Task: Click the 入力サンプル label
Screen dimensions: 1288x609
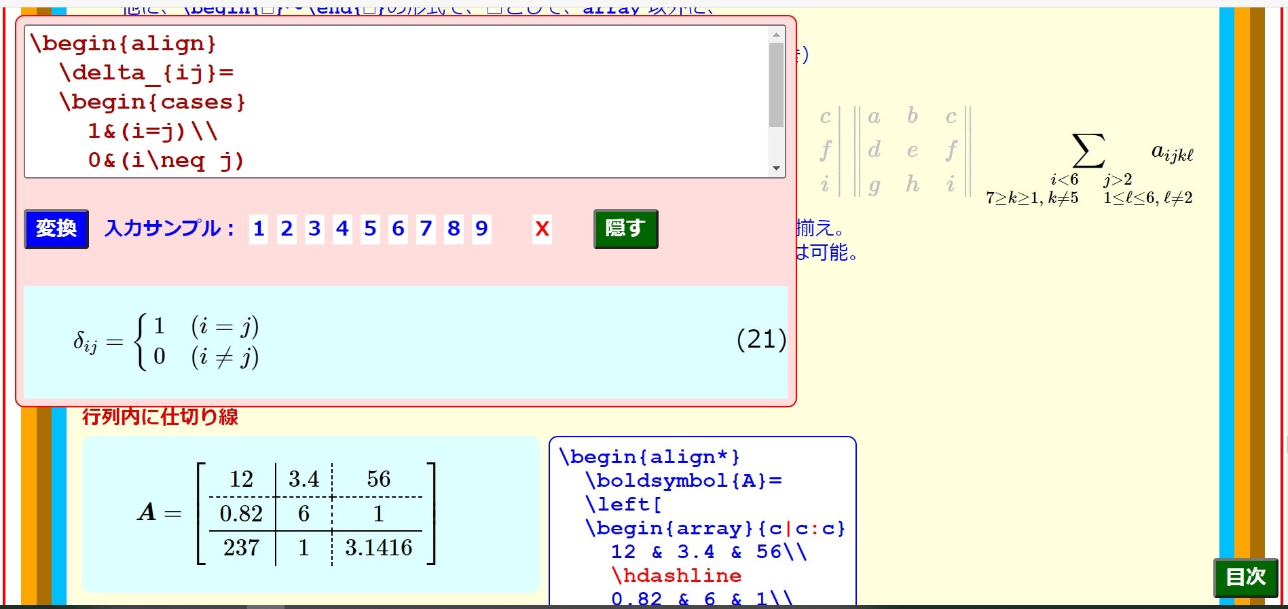Action: 170,228
